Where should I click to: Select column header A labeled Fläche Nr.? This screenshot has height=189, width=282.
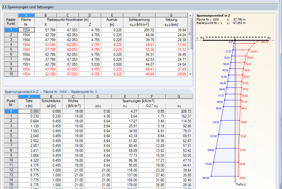point(26,15)
